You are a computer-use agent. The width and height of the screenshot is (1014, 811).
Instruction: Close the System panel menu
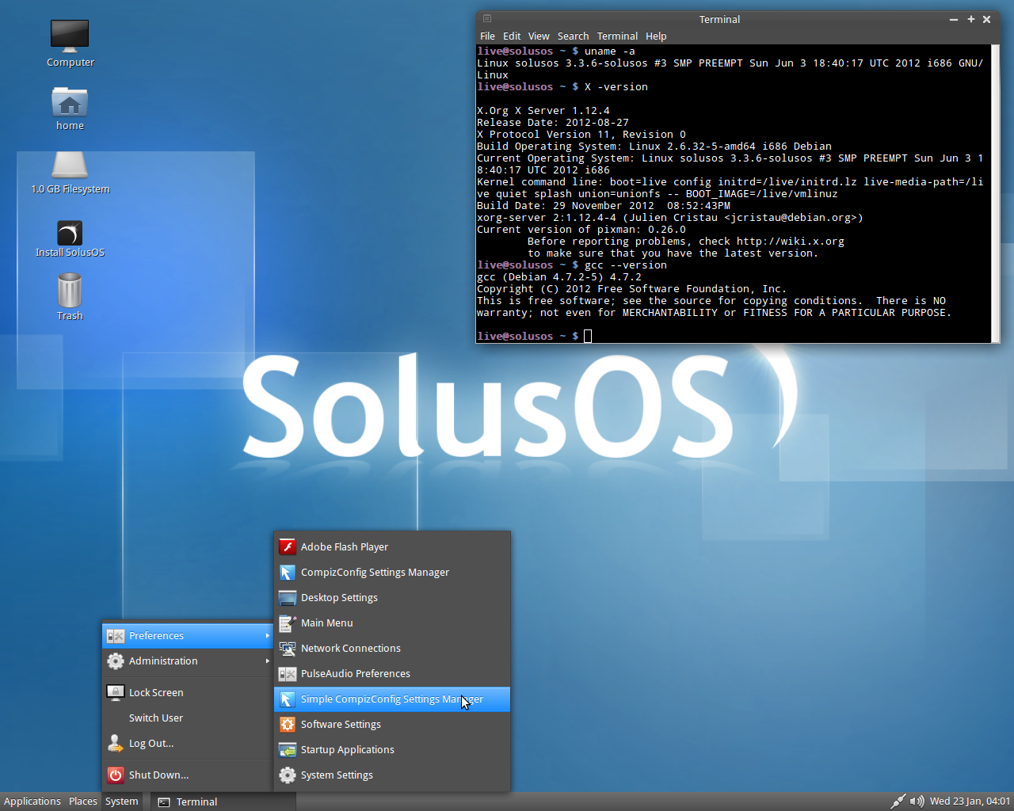pos(122,801)
